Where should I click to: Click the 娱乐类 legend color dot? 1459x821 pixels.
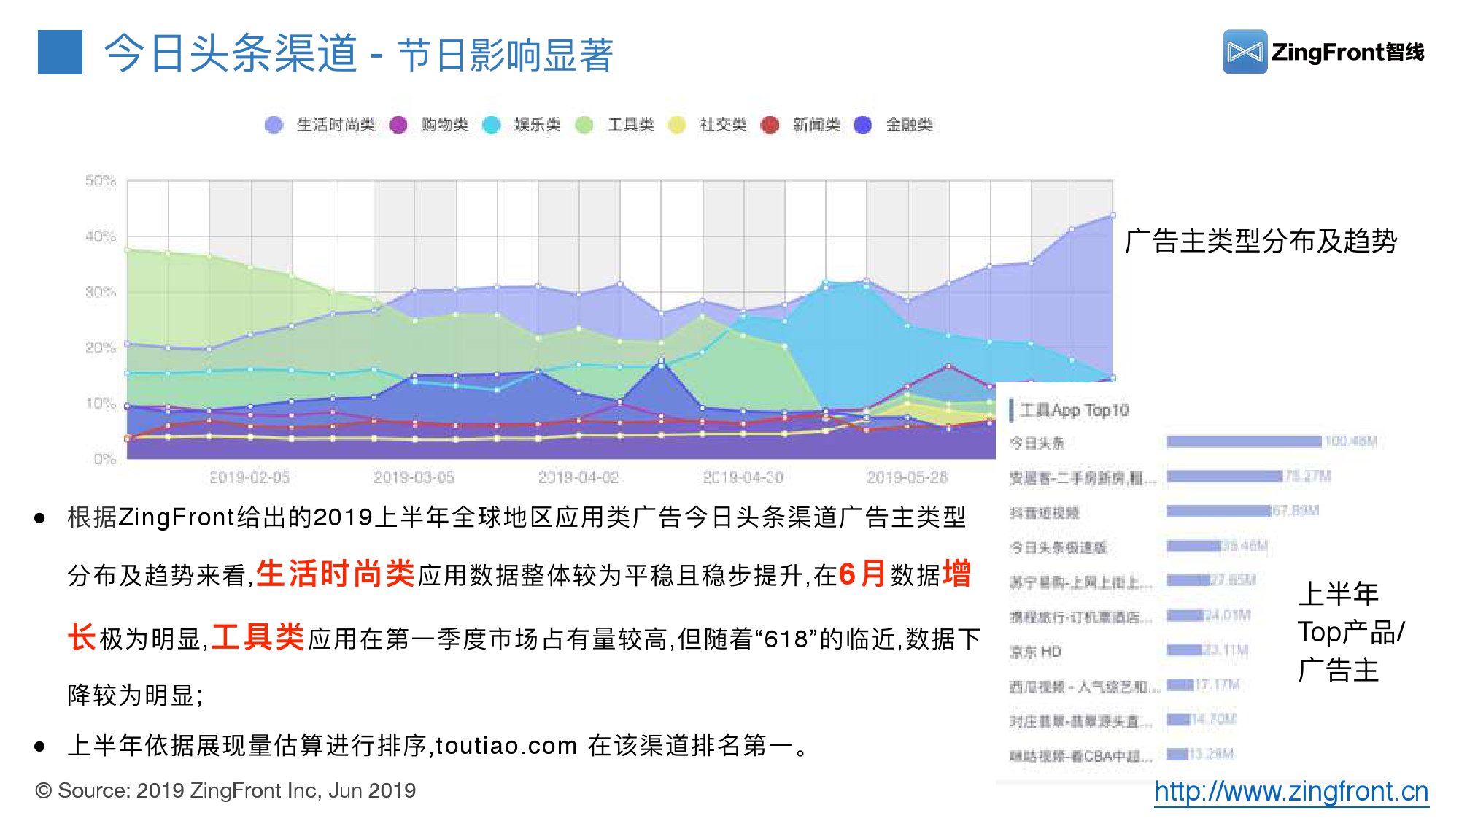[x=492, y=125]
